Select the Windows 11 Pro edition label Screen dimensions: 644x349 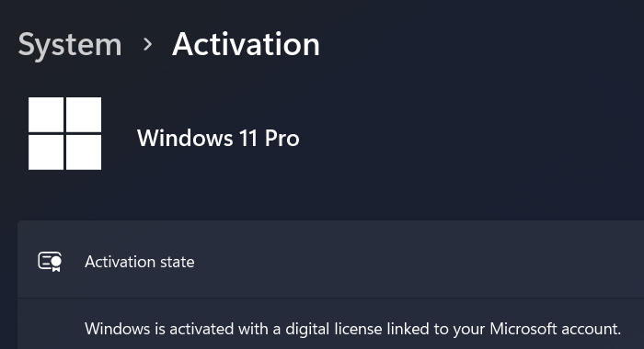pyautogui.click(x=218, y=138)
